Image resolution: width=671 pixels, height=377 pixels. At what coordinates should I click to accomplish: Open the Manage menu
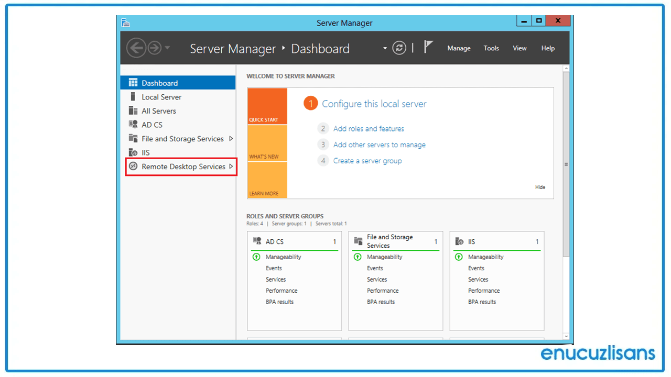pyautogui.click(x=459, y=48)
